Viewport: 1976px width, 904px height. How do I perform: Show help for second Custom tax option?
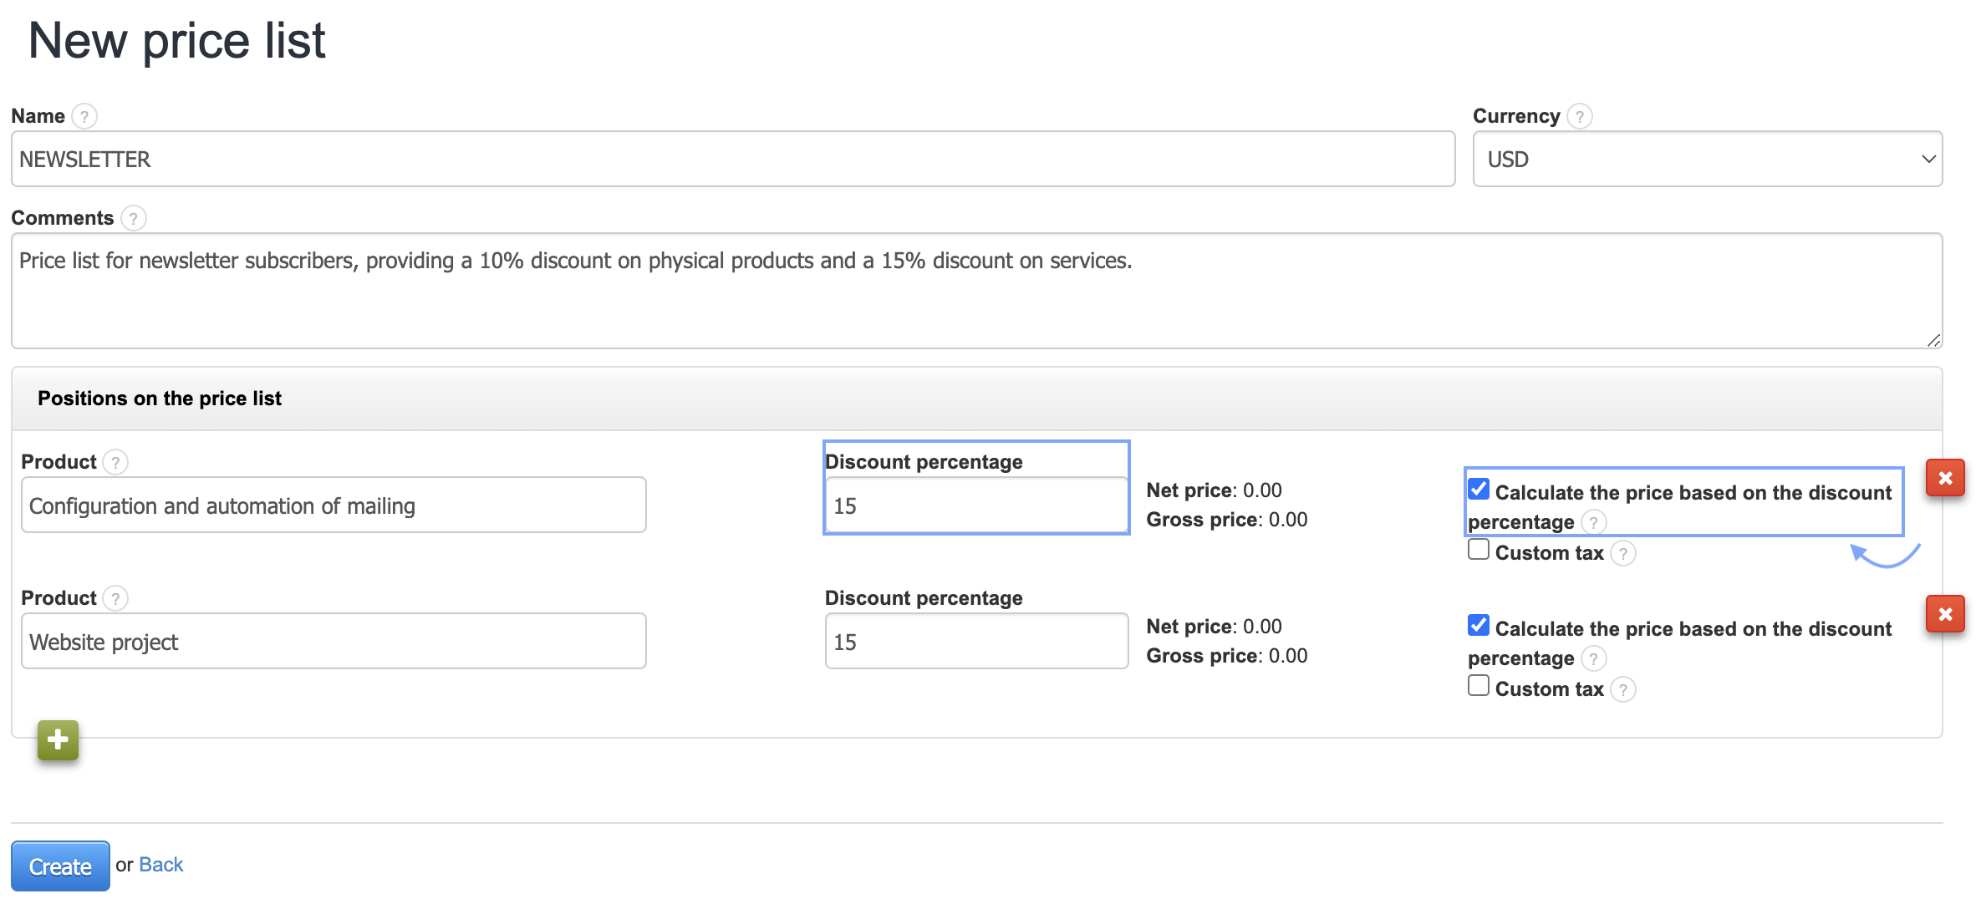[1622, 689]
